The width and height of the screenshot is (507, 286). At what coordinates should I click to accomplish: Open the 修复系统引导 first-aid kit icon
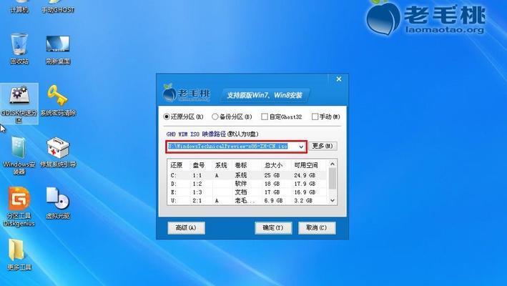[58, 152]
